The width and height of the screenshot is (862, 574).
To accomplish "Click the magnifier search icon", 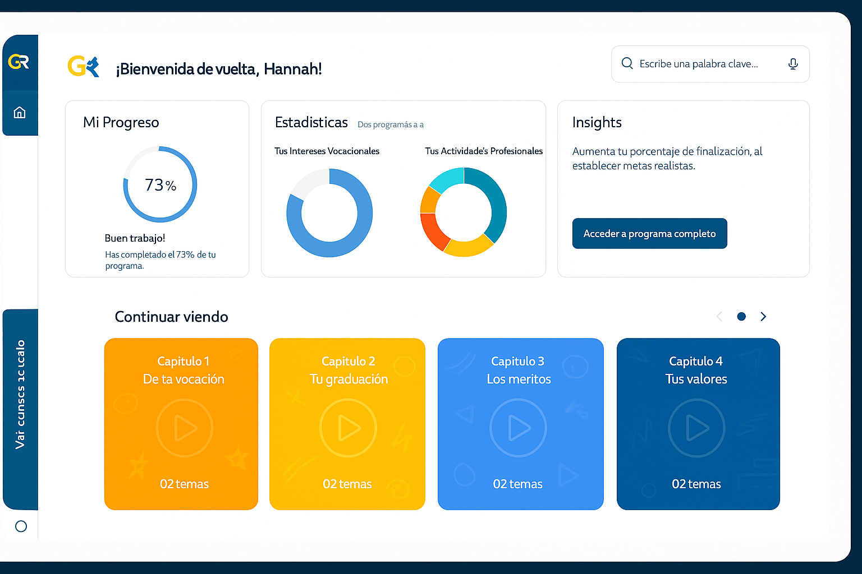I will (627, 63).
